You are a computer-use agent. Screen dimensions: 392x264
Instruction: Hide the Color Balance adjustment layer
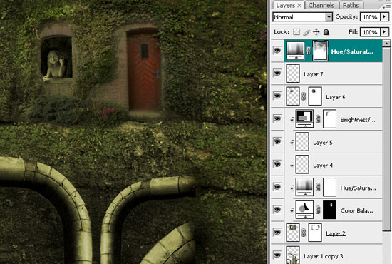[277, 210]
